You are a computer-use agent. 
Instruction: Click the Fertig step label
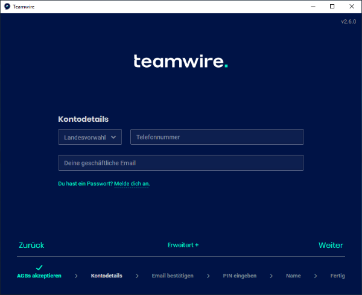pos(337,276)
